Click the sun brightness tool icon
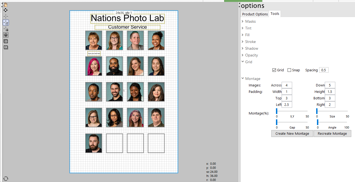 click(x=6, y=35)
